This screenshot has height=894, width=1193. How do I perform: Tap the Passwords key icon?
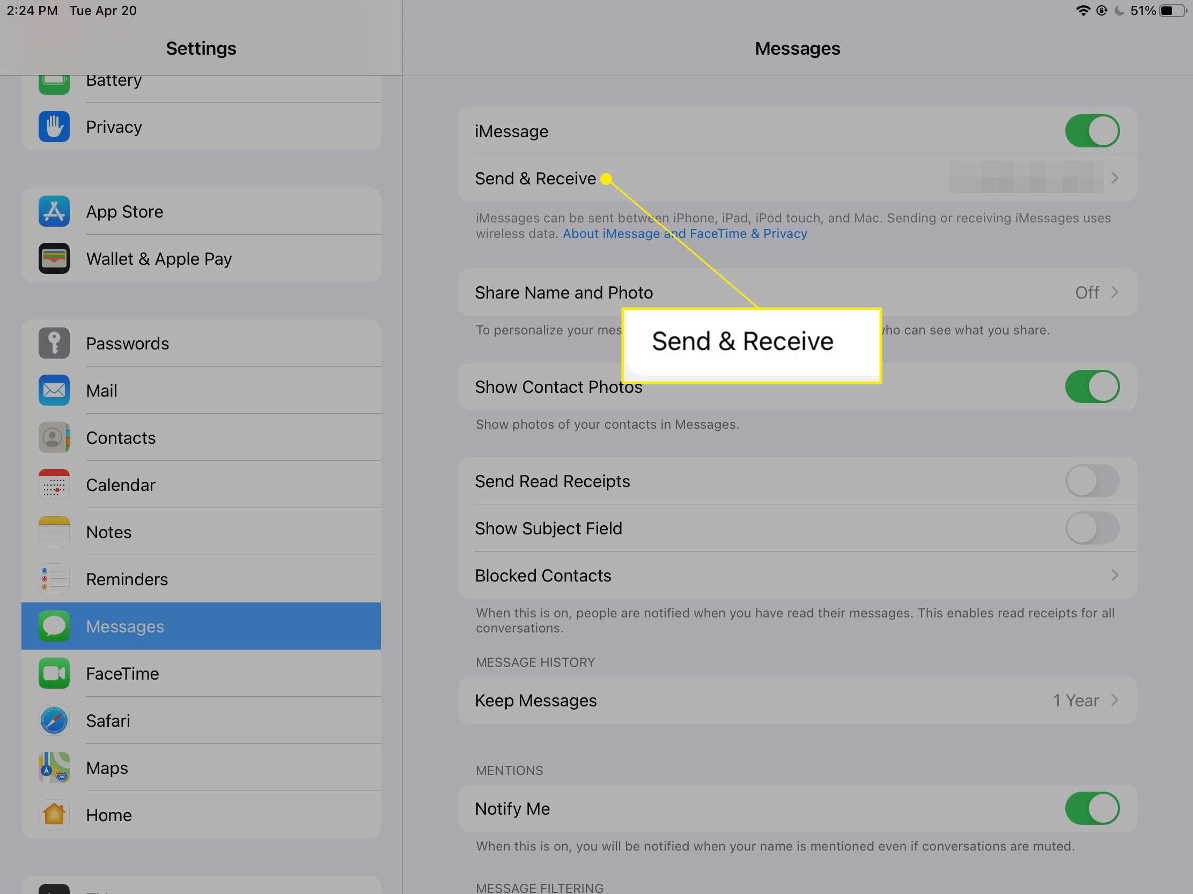pos(54,343)
